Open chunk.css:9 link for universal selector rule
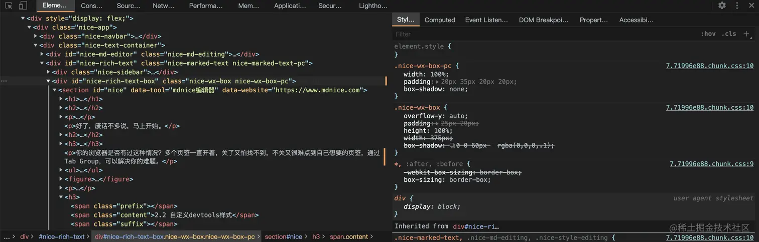This screenshot has height=242, width=759. [x=711, y=164]
